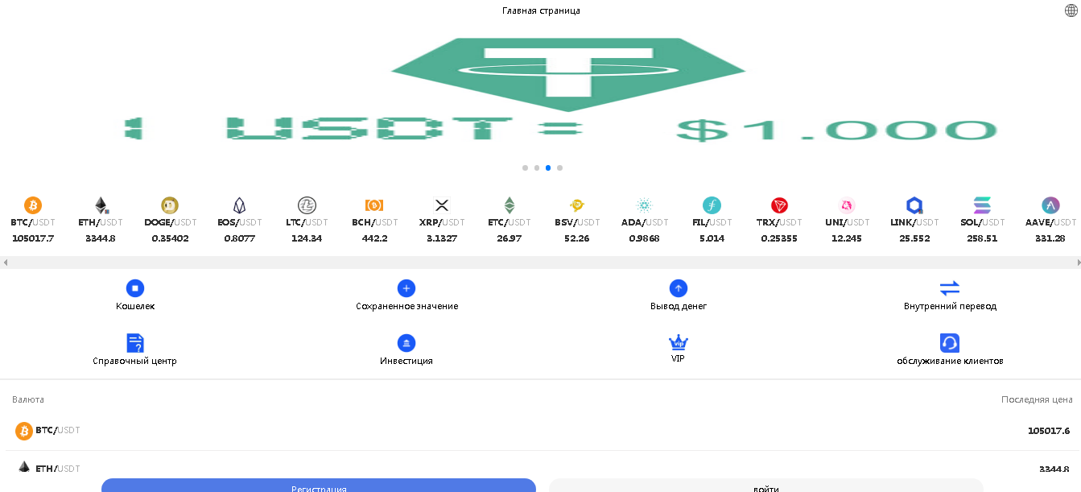This screenshot has height=492, width=1081.
Task: Select the ADA/USDT ticker coin icon
Action: [645, 205]
